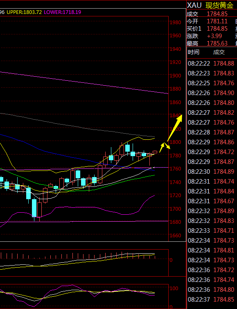Select the last tick row at 08:22:37

click(x=211, y=300)
